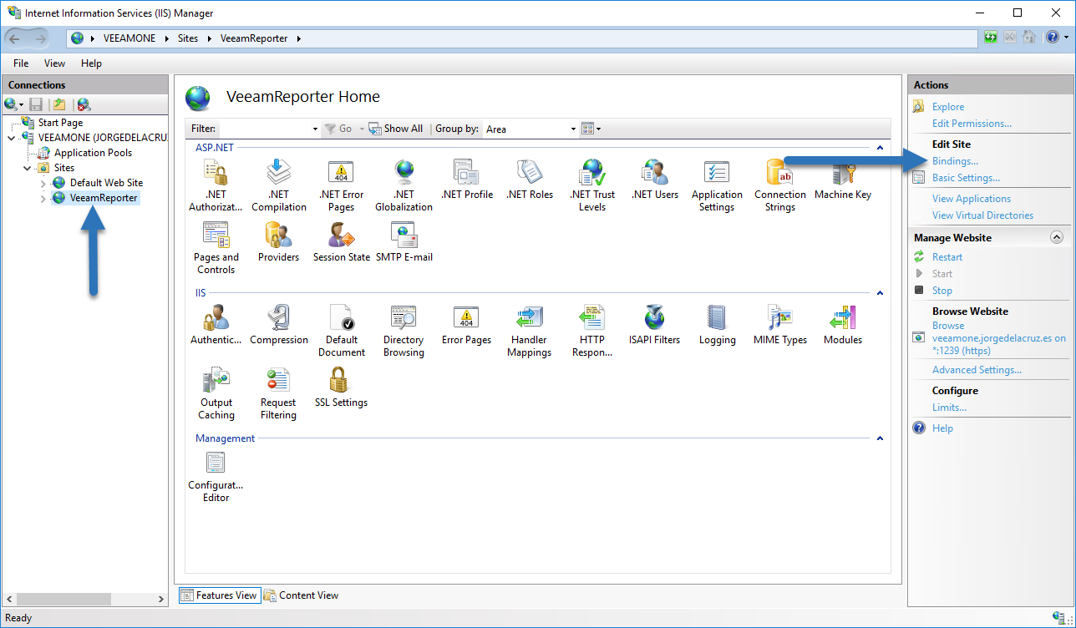This screenshot has height=628, width=1076.
Task: Collapse the Manage Website actions section
Action: pyautogui.click(x=1057, y=238)
